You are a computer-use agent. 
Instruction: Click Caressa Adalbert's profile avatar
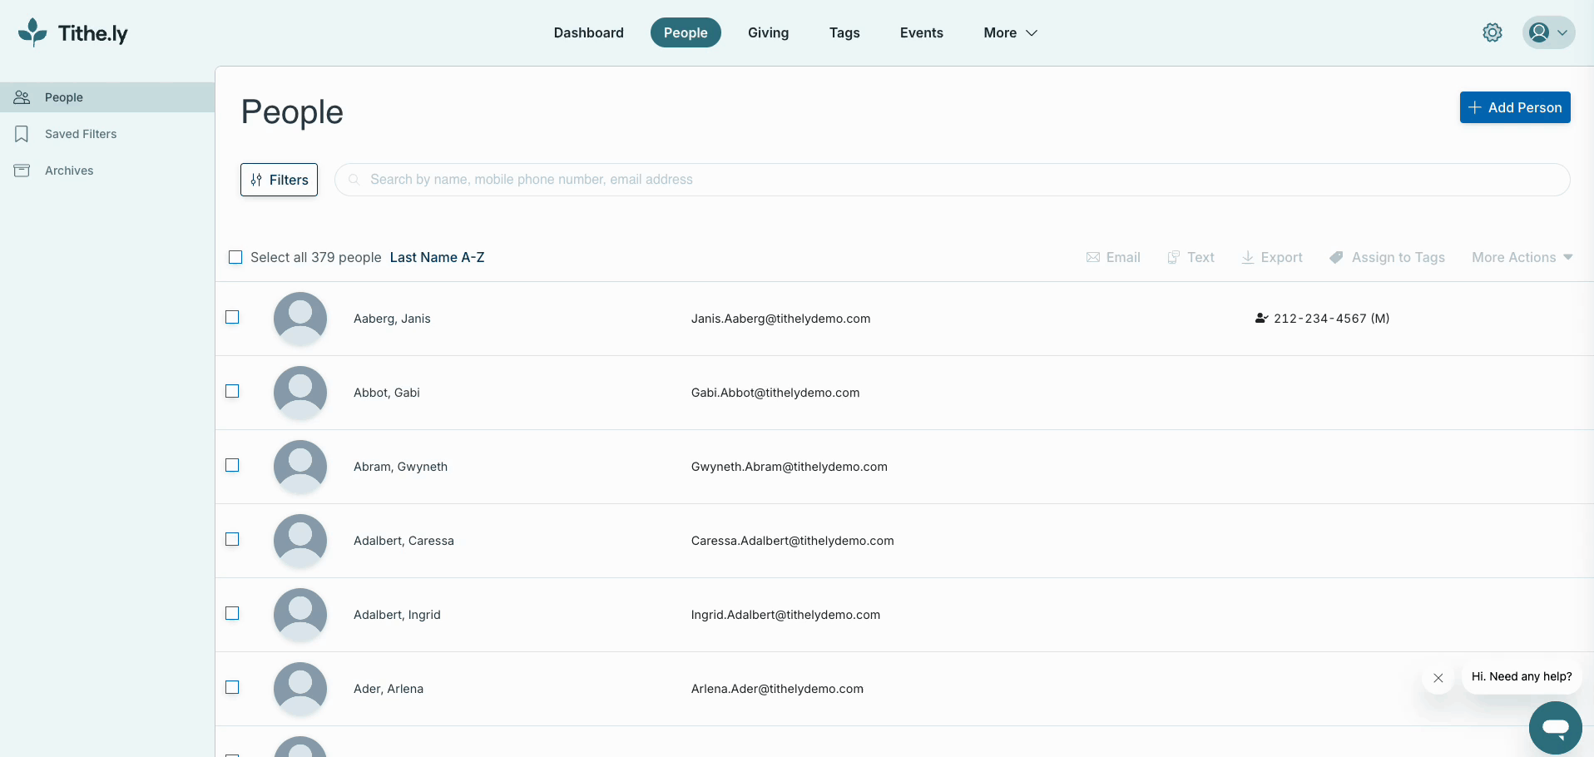pos(300,541)
